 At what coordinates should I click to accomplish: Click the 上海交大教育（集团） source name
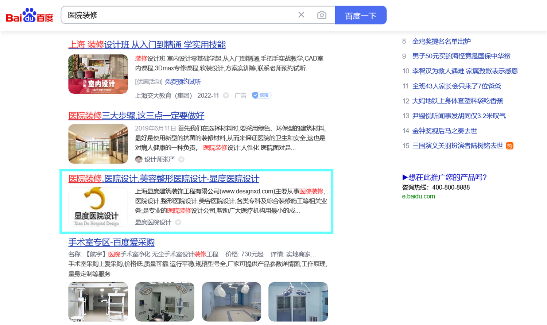tap(163, 96)
